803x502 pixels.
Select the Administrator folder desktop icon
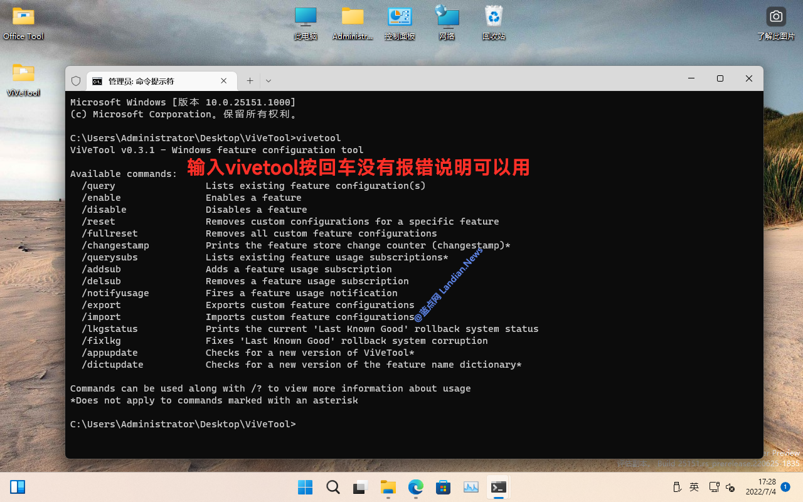click(353, 23)
